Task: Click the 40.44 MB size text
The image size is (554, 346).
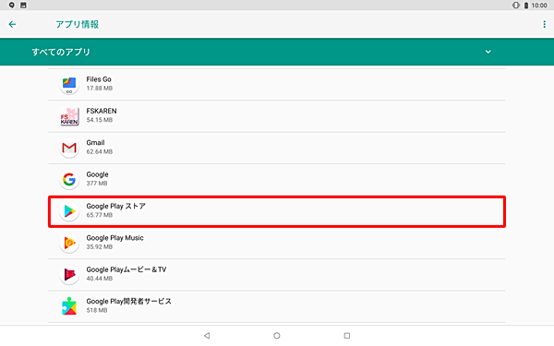Action: click(x=100, y=279)
